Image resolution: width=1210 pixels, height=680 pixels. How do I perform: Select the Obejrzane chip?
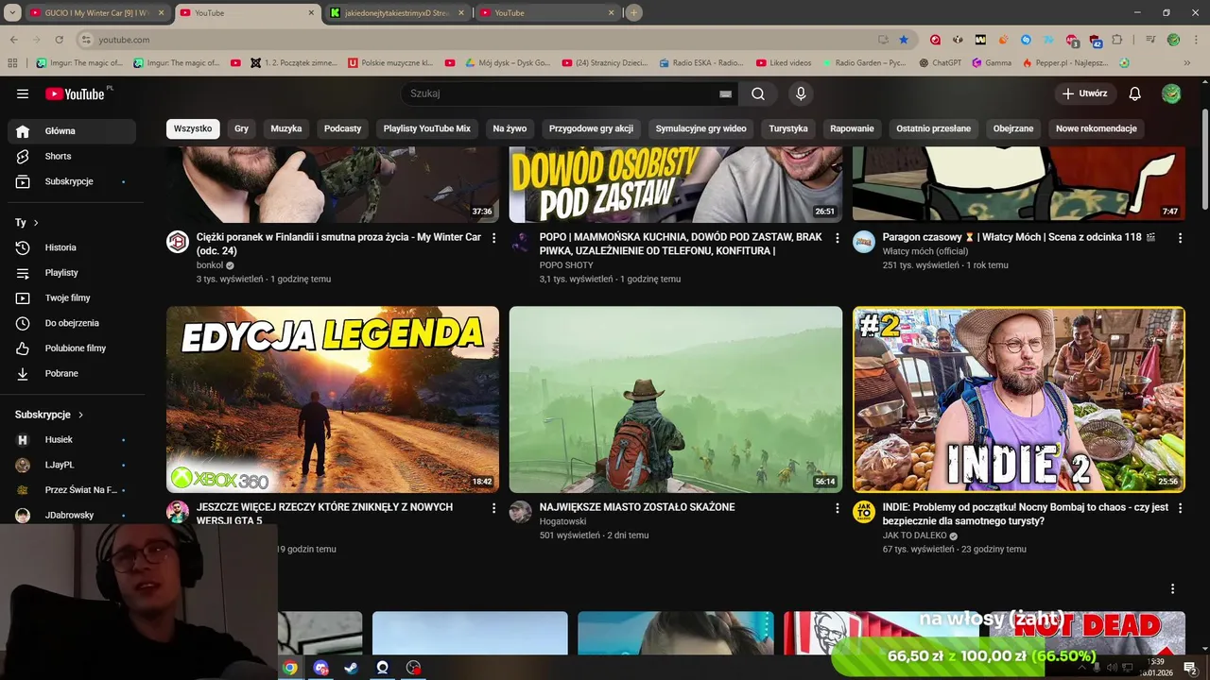pyautogui.click(x=1013, y=128)
